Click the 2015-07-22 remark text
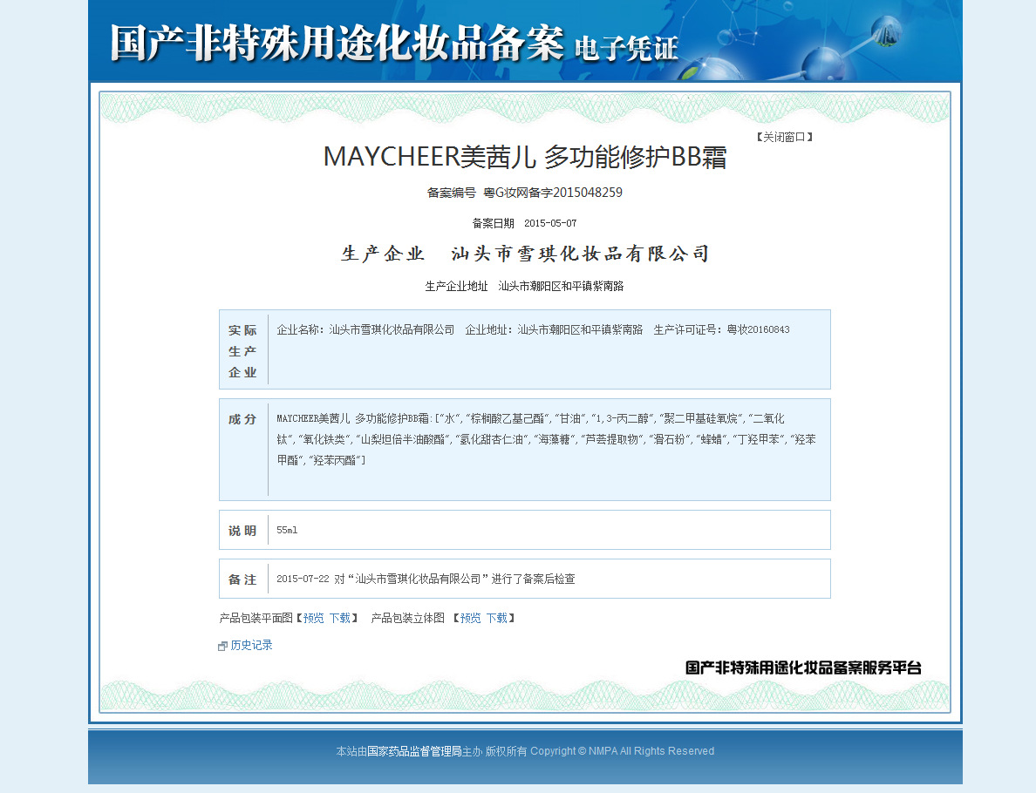Image resolution: width=1036 pixels, height=793 pixels. 426,579
